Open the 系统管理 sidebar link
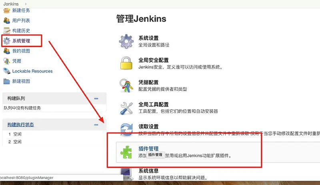This screenshot has width=320, height=185. (21, 41)
